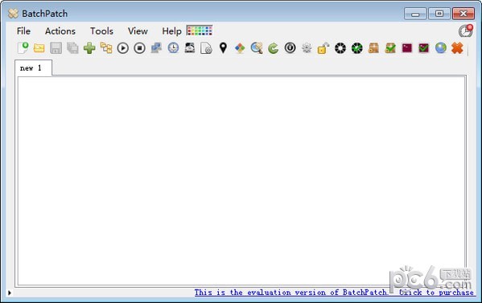This screenshot has height=303, width=482.
Task: Click the gray stacked disks save-all icon
Action: (x=72, y=48)
